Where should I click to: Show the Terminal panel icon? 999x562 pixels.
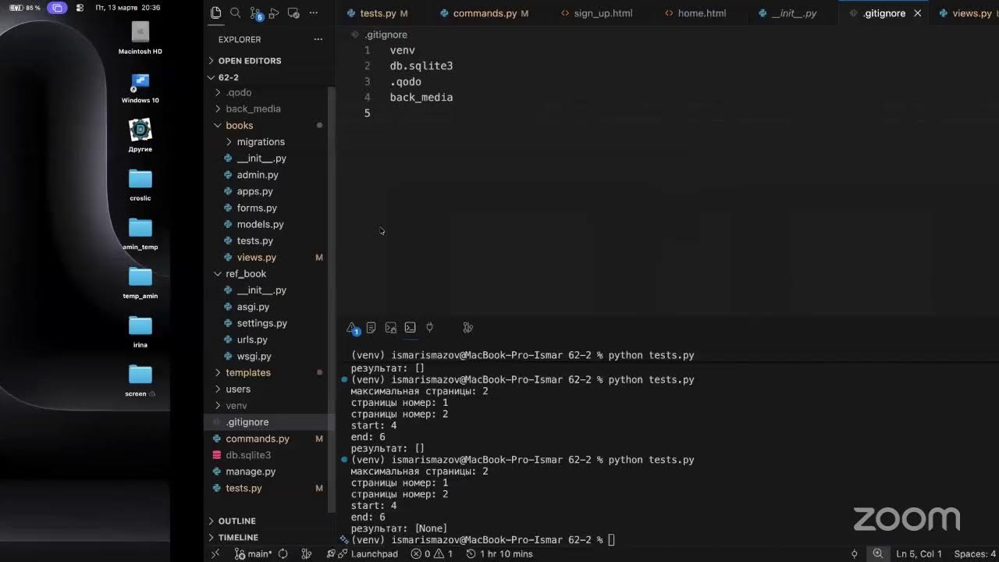(411, 328)
